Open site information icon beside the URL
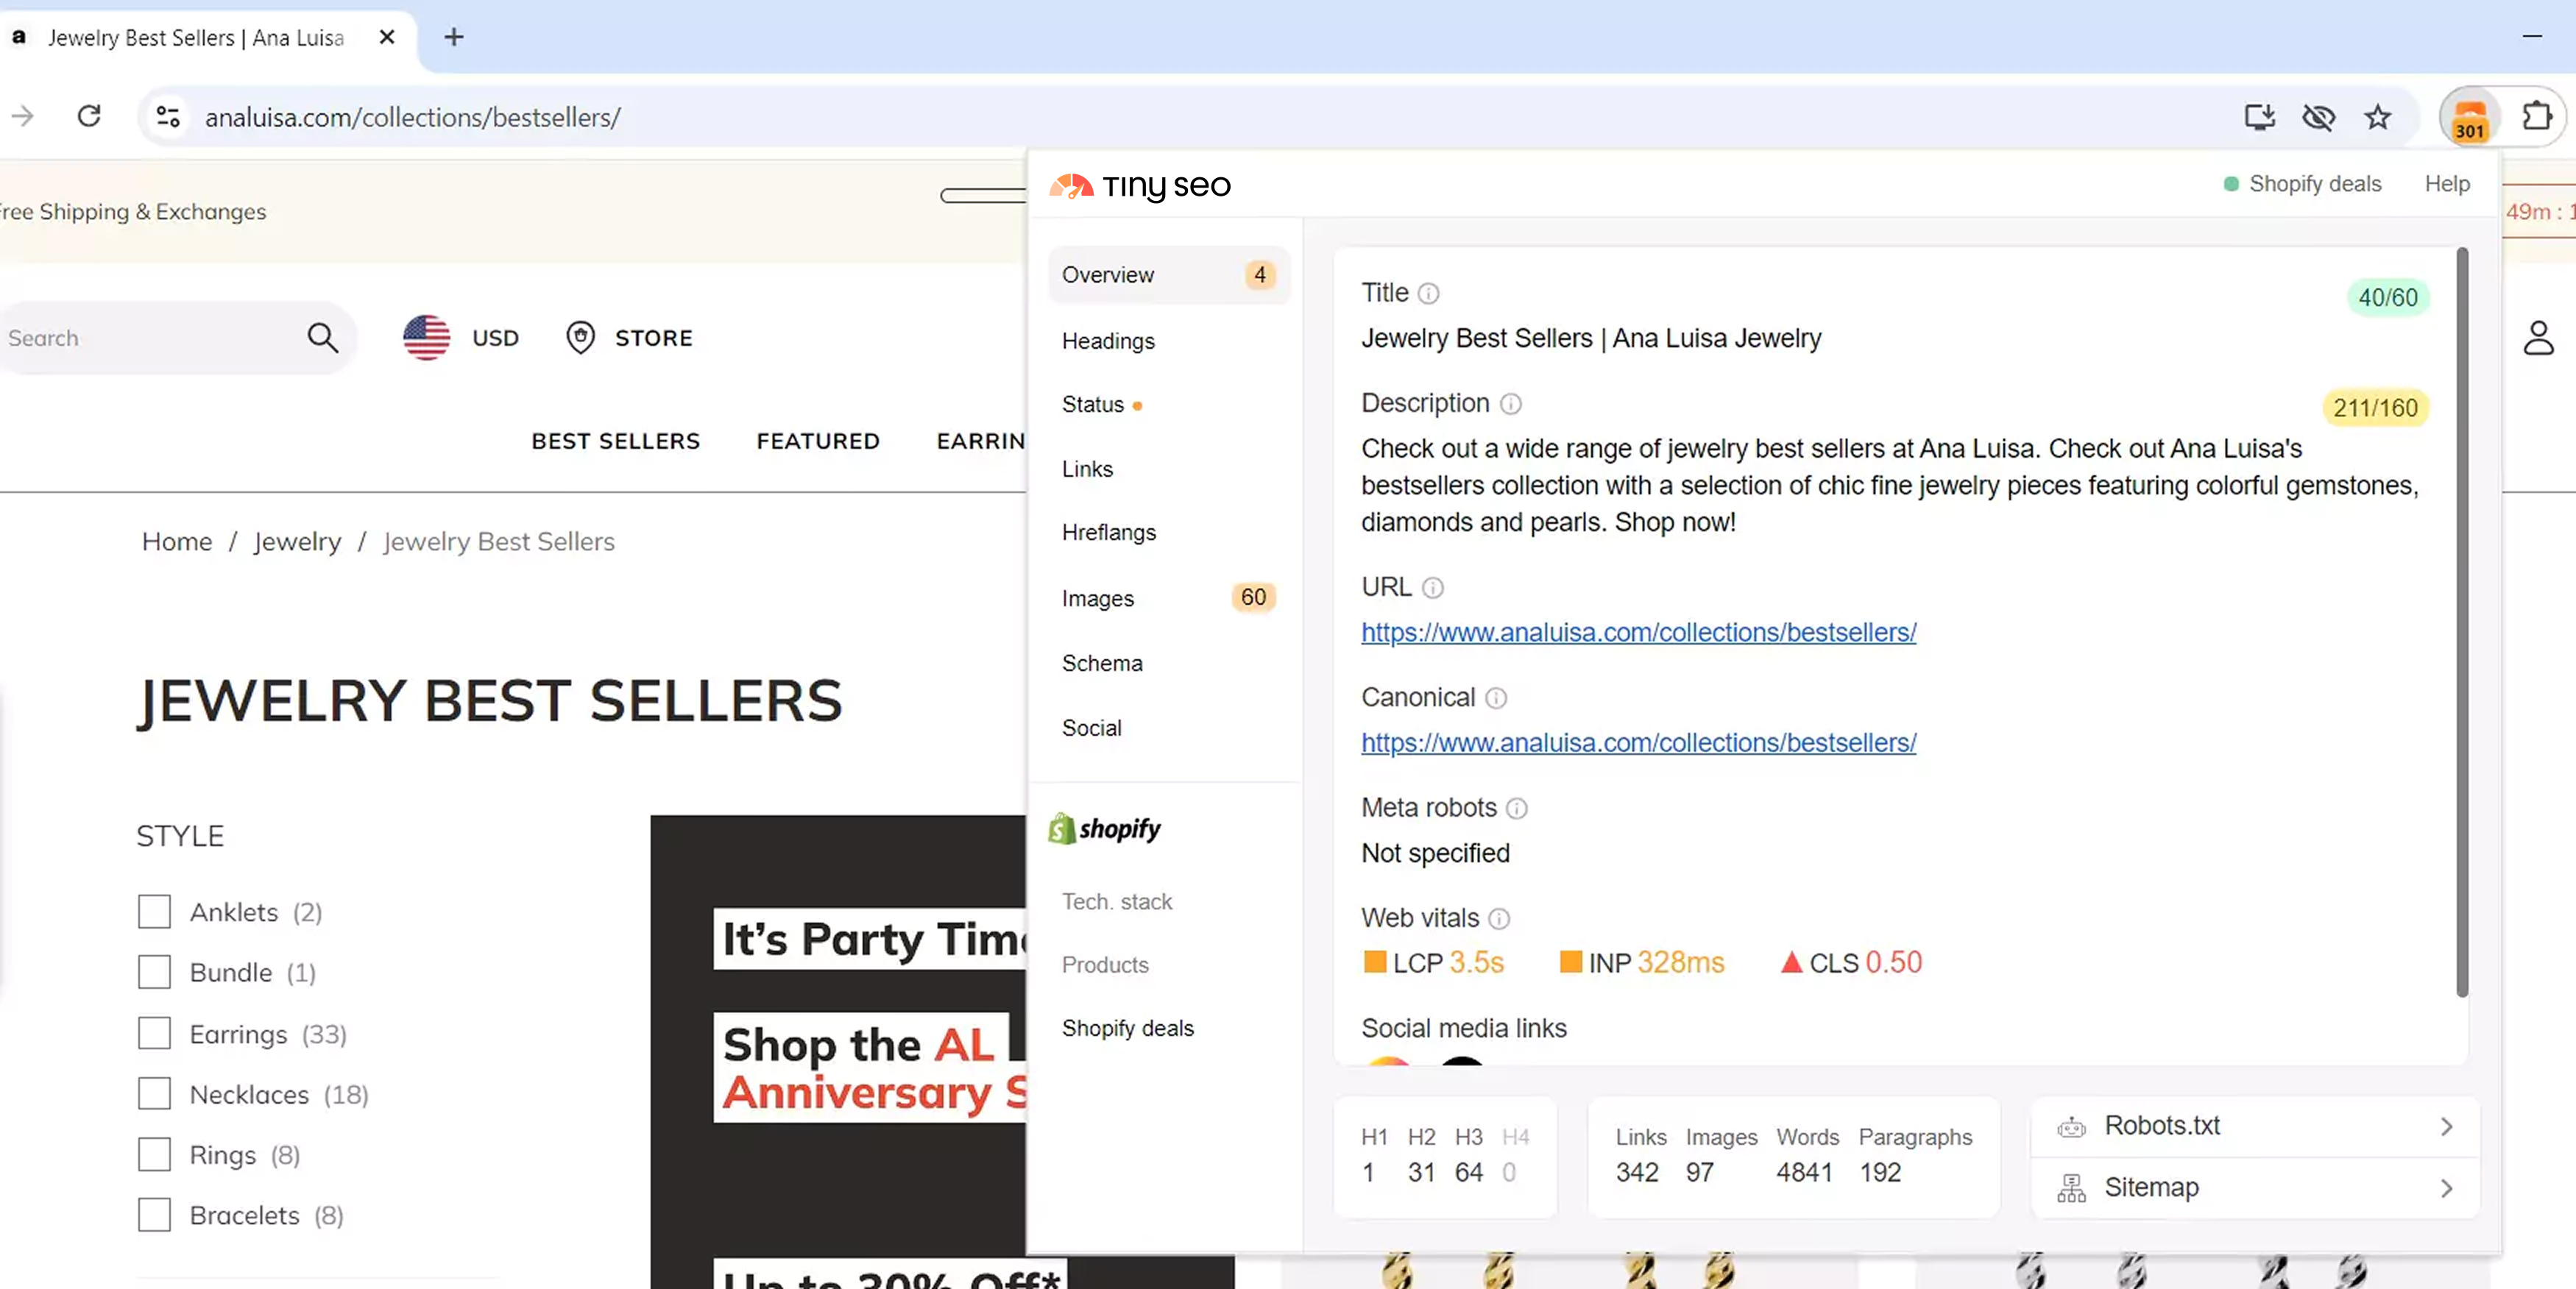 (x=168, y=117)
